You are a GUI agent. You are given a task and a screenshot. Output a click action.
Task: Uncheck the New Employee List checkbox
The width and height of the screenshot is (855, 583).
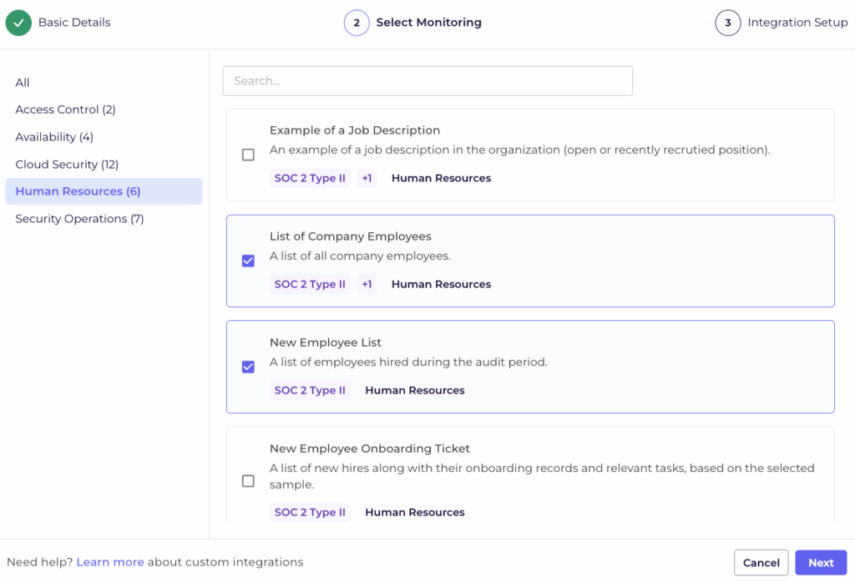(x=248, y=367)
